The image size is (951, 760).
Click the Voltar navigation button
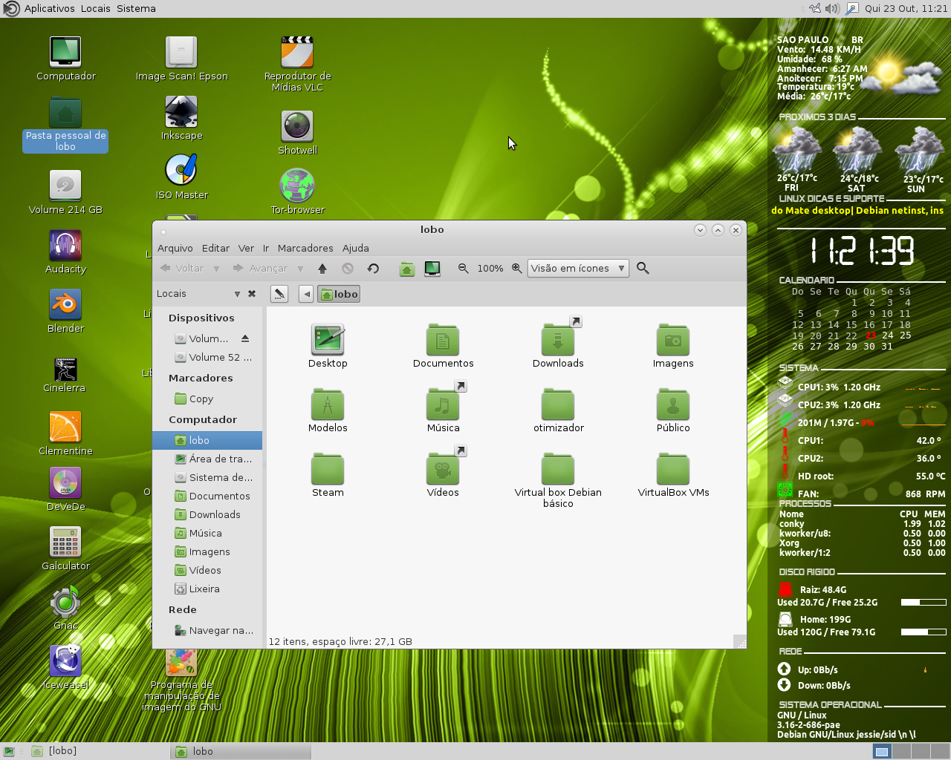coord(184,268)
